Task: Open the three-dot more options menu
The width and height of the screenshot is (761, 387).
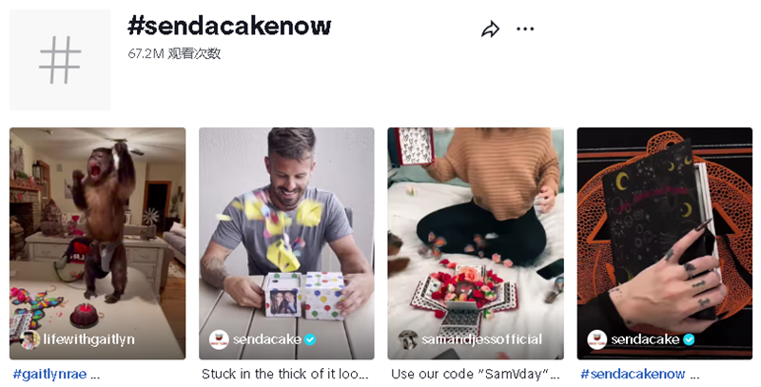Action: coord(525,29)
